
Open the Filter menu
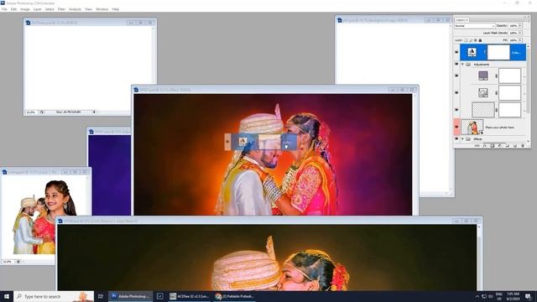[61, 9]
